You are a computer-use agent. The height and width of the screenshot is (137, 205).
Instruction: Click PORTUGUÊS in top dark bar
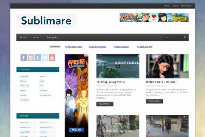186,6
